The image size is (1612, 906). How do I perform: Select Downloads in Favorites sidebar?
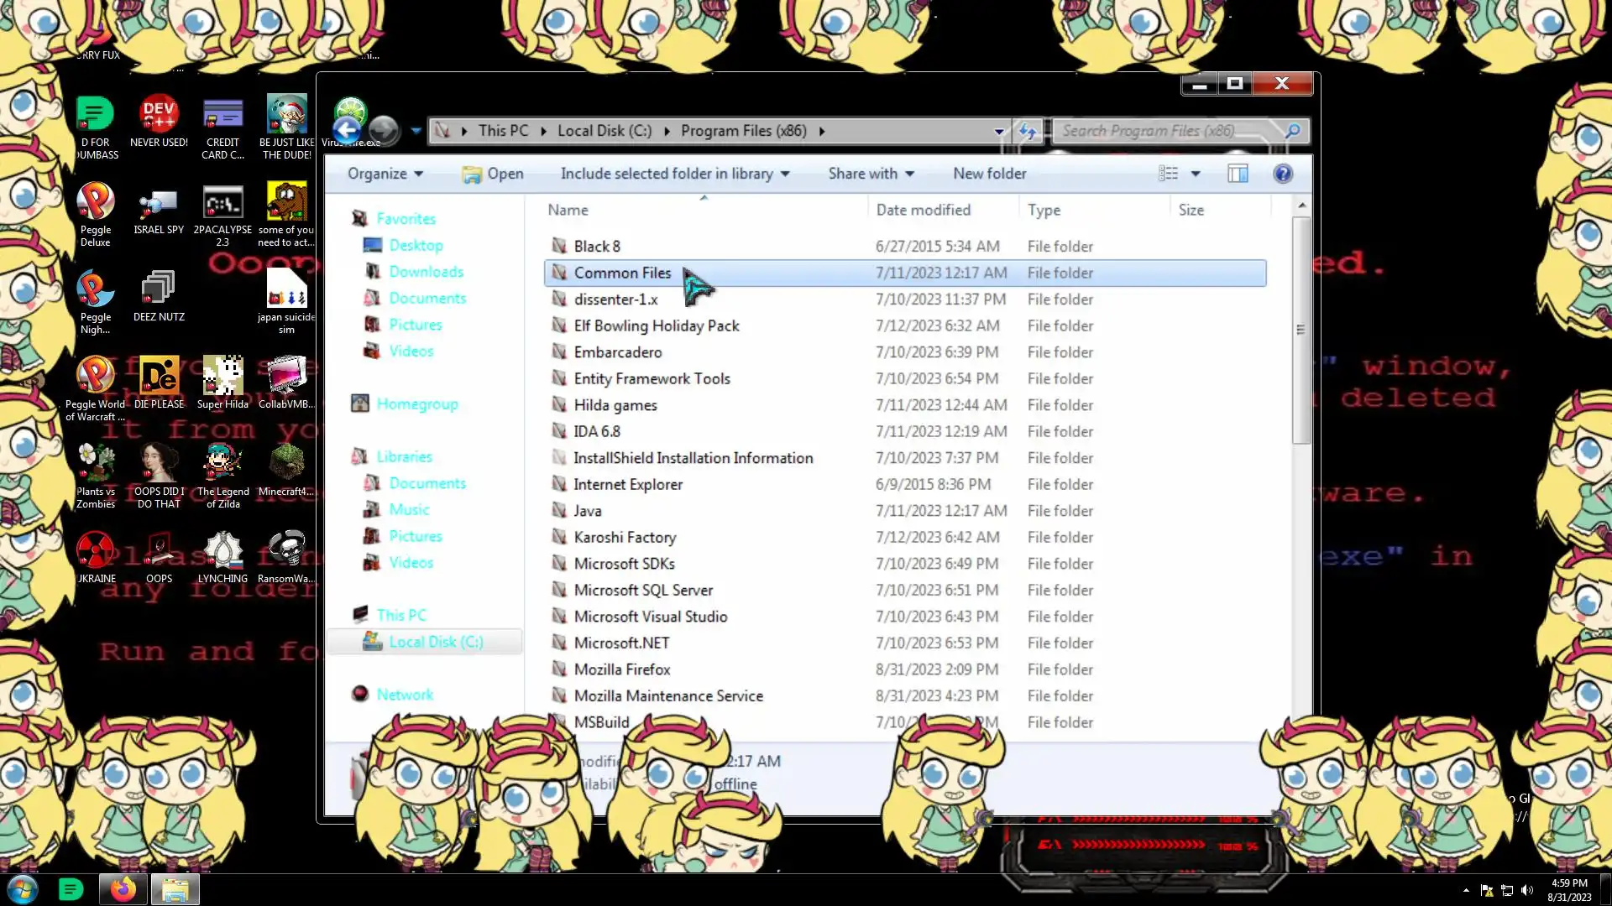click(426, 272)
